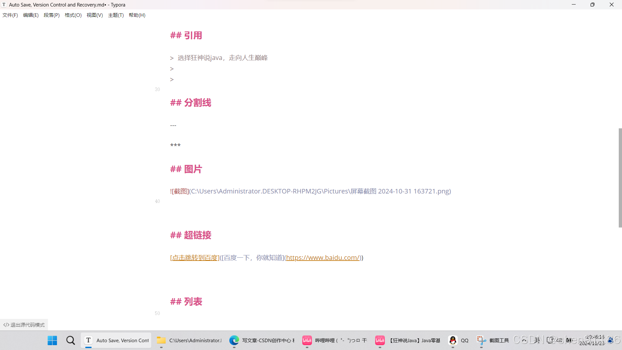Viewport: 622px width, 350px height.
Task: Open the 文件(F) menu
Action: pos(10,15)
